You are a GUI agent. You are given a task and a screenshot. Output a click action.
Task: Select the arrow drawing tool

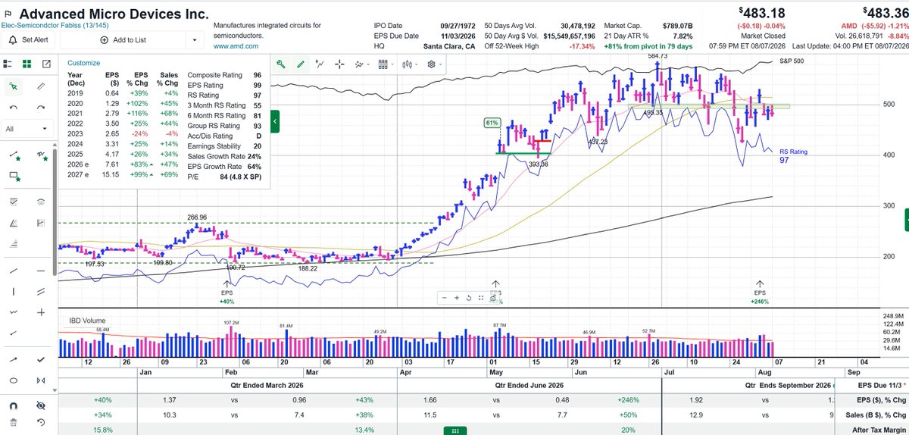[x=14, y=359]
